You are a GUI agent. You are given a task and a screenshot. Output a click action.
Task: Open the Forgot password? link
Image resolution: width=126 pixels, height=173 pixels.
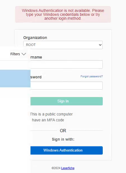(x=92, y=76)
